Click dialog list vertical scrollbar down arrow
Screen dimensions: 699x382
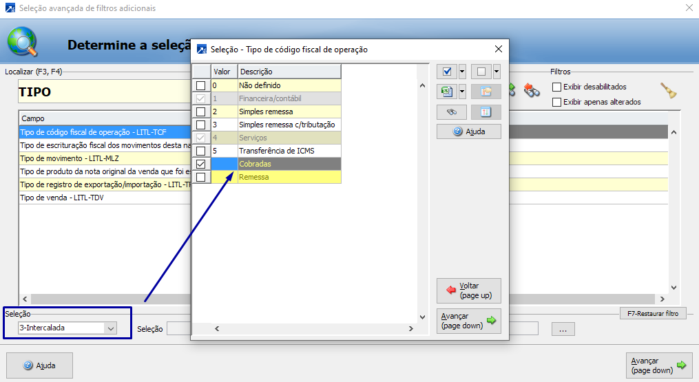click(423, 317)
